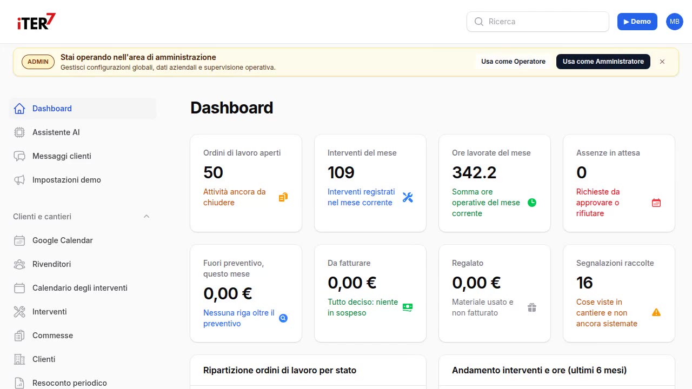Click the Rivenditori people icon
This screenshot has height=389, width=692.
pyautogui.click(x=19, y=264)
